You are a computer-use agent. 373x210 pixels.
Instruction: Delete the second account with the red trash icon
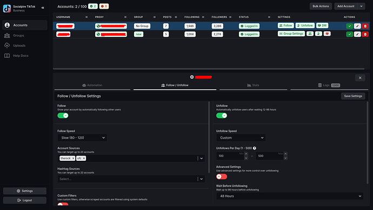point(365,34)
